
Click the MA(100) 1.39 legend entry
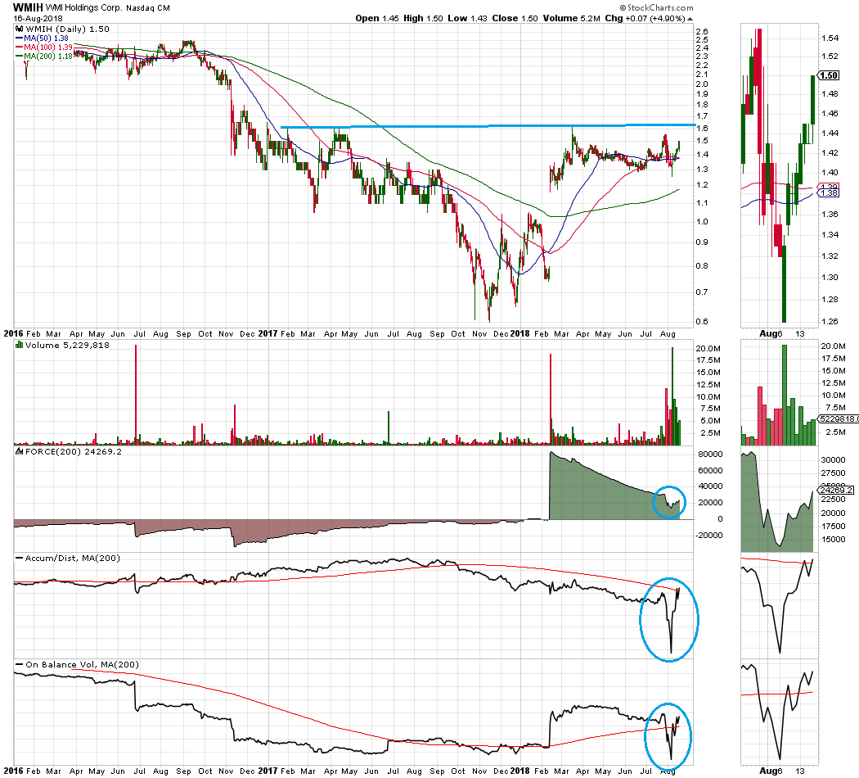(44, 47)
